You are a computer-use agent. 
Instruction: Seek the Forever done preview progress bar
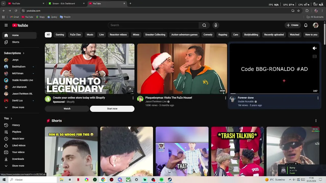click(x=274, y=94)
